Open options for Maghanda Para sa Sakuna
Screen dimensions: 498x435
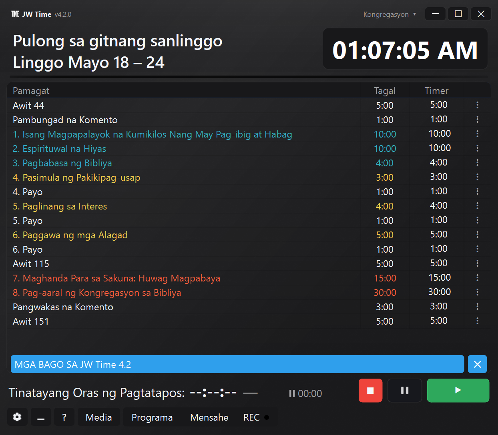(x=477, y=278)
